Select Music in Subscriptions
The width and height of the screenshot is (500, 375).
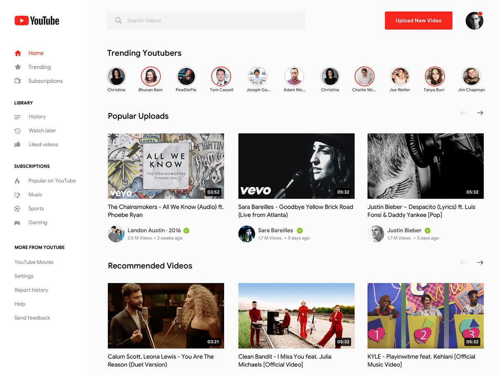tap(35, 195)
